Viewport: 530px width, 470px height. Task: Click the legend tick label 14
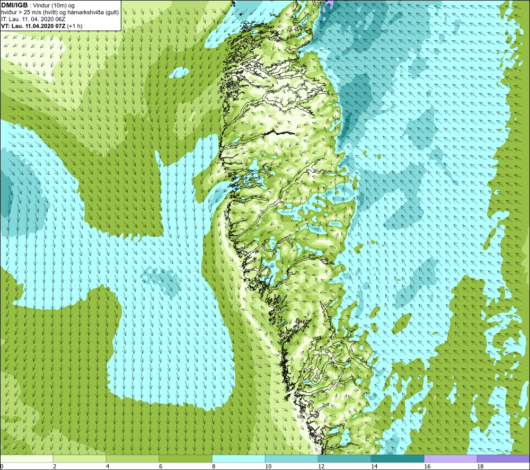point(374,466)
